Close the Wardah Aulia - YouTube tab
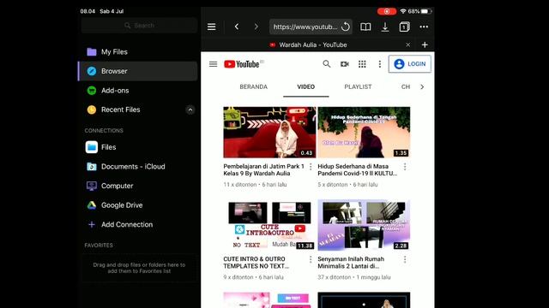This screenshot has width=549, height=308. [408, 44]
